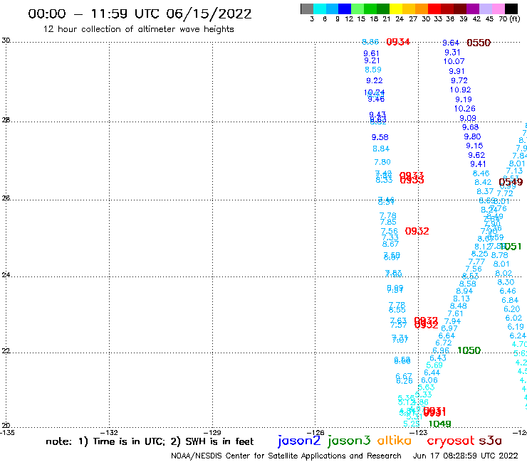The image size is (527, 462).
Task: Select the wave height value 8.67
Action: (390, 244)
